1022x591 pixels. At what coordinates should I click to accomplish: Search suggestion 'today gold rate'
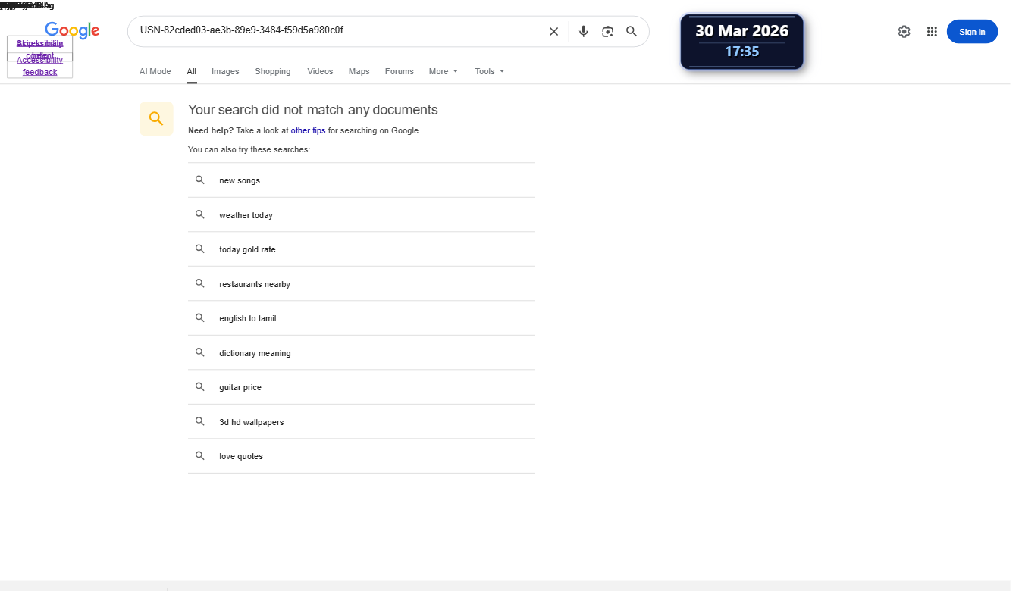pyautogui.click(x=362, y=249)
